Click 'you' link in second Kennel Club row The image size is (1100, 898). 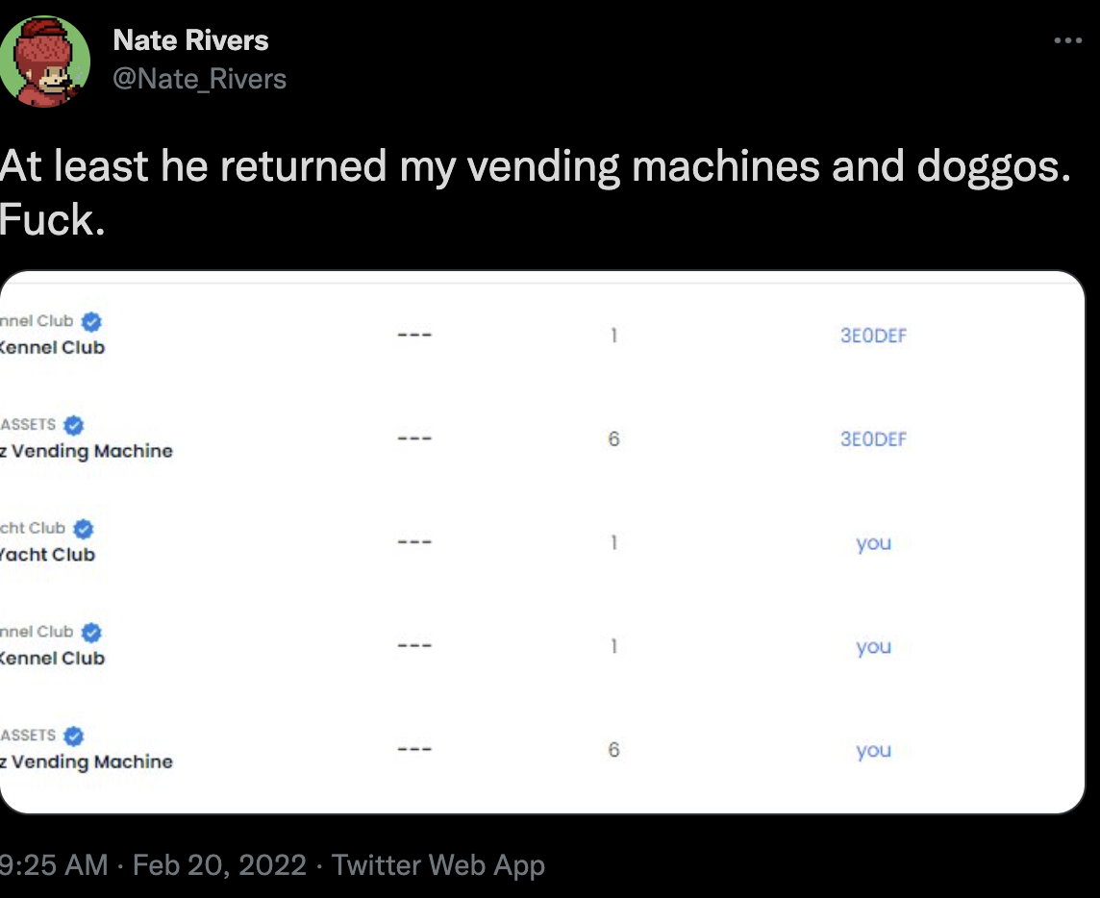(x=873, y=647)
